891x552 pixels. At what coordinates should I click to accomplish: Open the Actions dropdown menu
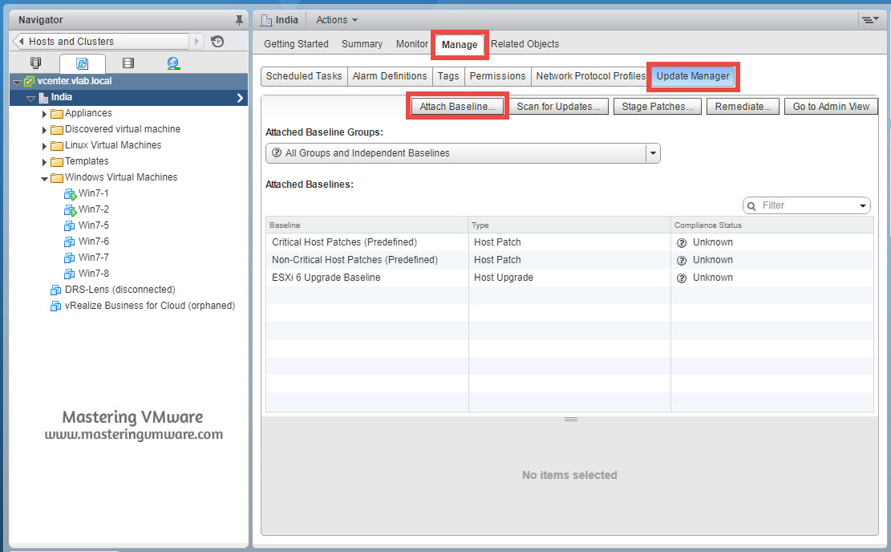[x=337, y=20]
